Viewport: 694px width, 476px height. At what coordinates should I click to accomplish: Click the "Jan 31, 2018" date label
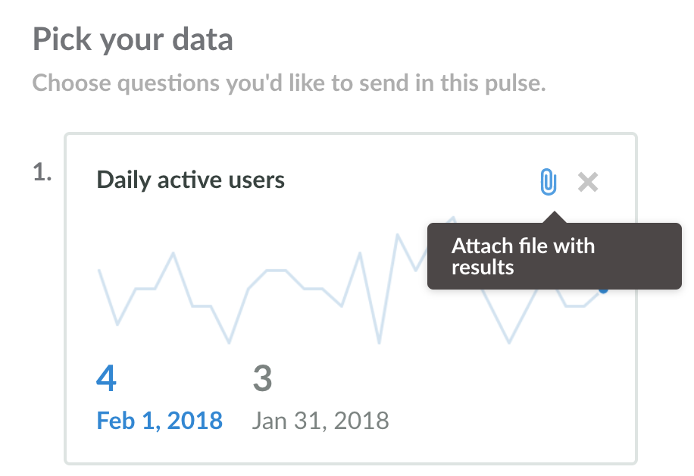tap(320, 420)
